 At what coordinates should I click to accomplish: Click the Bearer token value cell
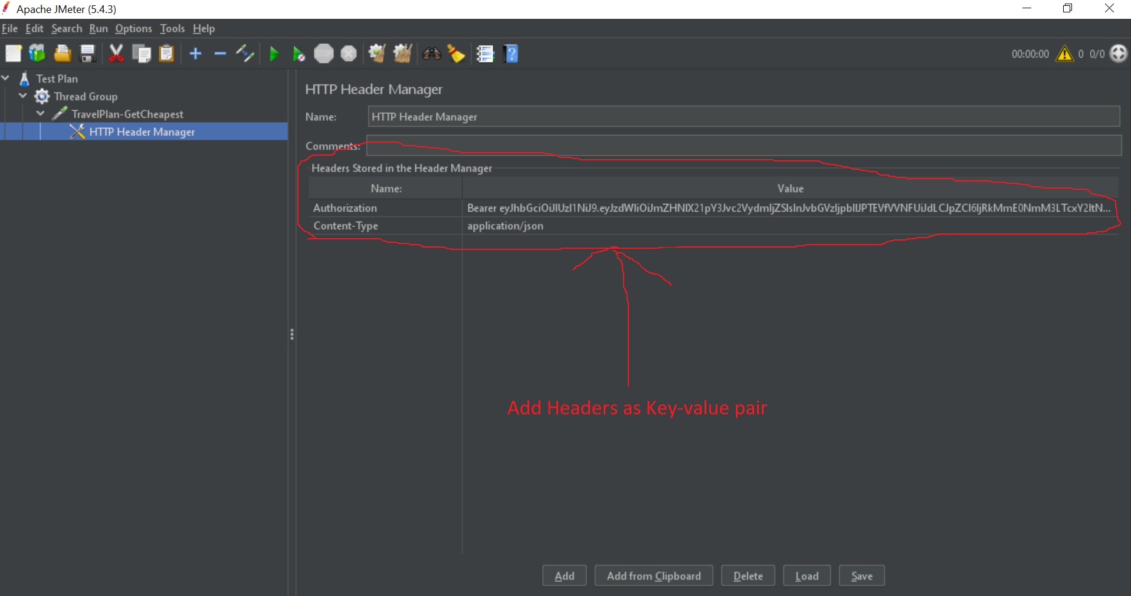791,208
